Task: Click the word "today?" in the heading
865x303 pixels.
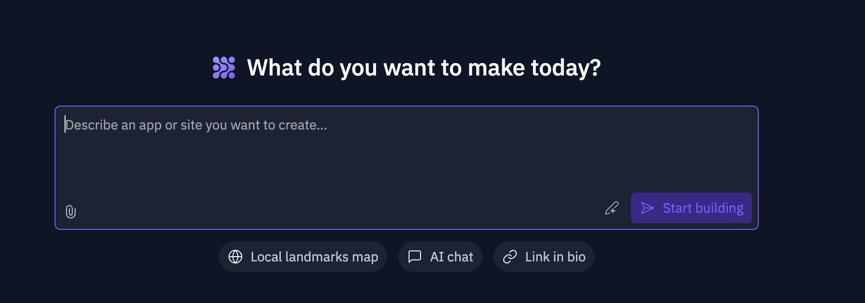Action: [566, 67]
